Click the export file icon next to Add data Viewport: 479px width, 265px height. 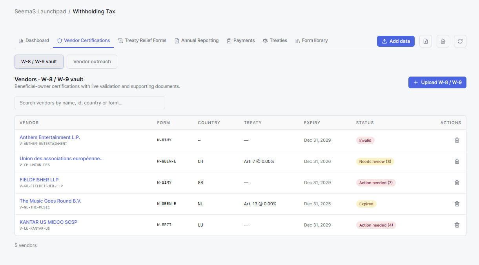click(x=426, y=41)
